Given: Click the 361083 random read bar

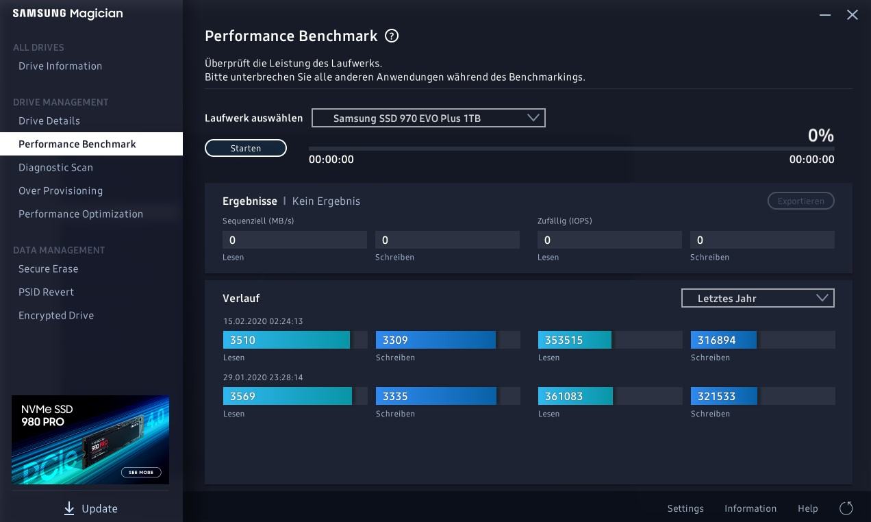Looking at the screenshot, I should point(610,396).
